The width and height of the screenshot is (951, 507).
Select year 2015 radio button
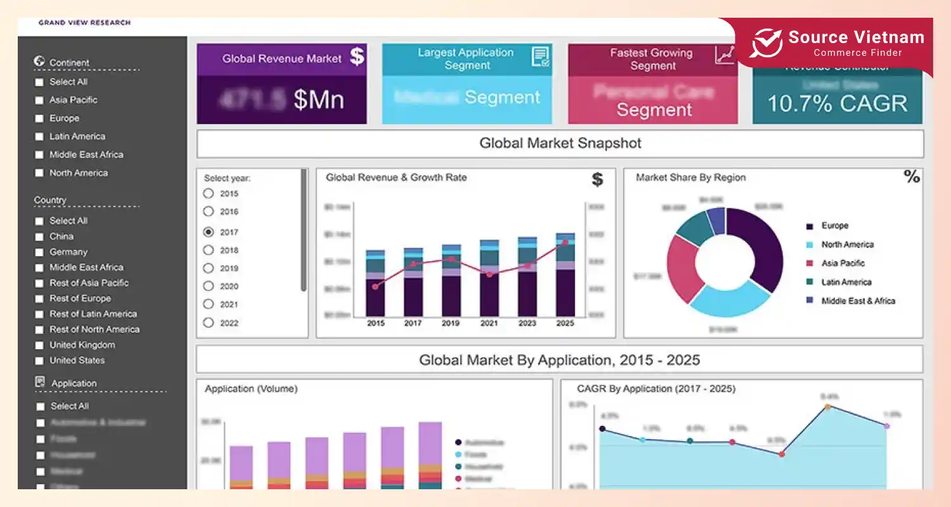(208, 194)
